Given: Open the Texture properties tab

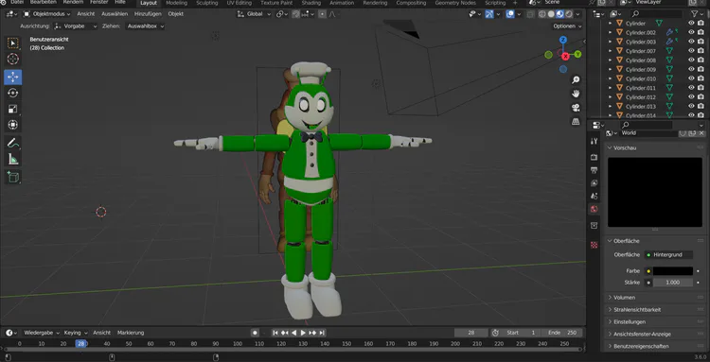Looking at the screenshot, I should pyautogui.click(x=595, y=245).
